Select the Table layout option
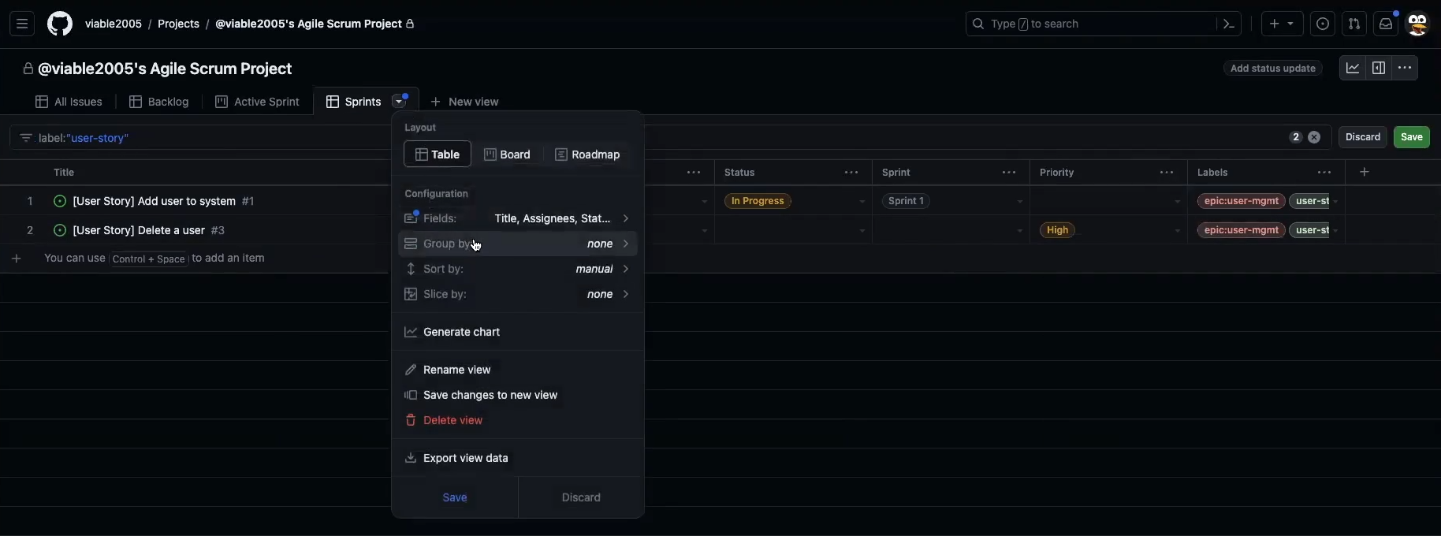 click(x=438, y=154)
